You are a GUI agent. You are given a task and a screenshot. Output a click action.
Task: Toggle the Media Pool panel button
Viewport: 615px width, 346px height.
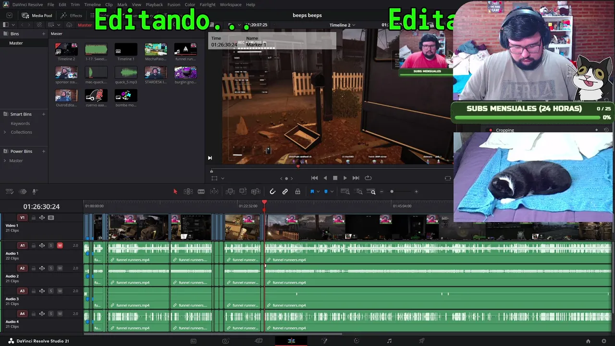tap(37, 15)
